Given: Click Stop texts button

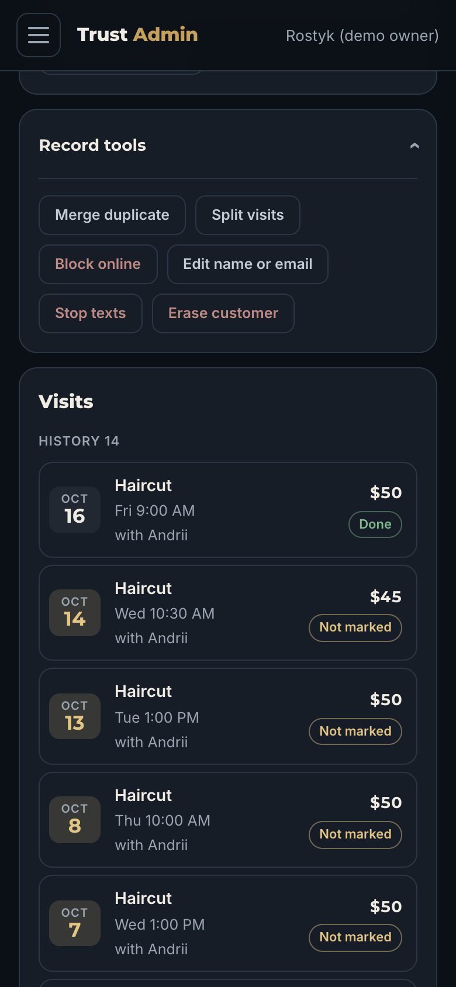Looking at the screenshot, I should coord(91,313).
